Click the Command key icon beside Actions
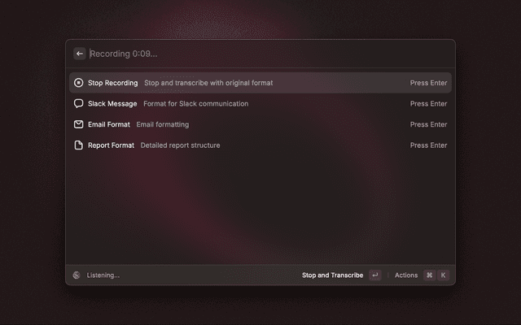Screen dimensions: 521x325 [429, 275]
